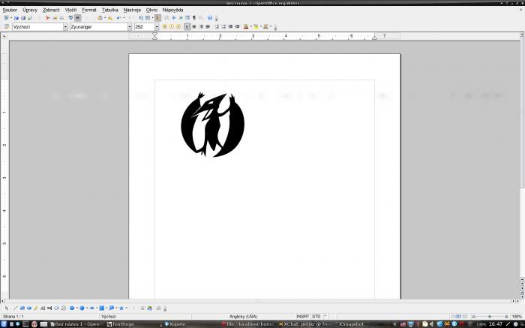Switch to Kopete taskbar window
This screenshot has height=328, width=525.
(x=175, y=324)
